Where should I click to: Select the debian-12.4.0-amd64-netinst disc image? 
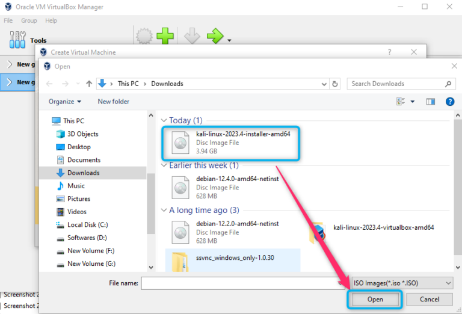tap(226, 188)
